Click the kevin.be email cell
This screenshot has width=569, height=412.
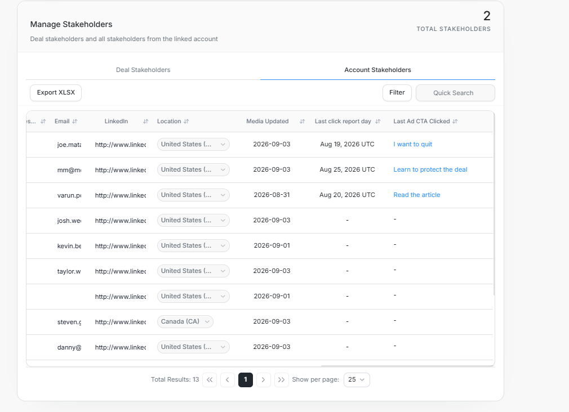[69, 246]
